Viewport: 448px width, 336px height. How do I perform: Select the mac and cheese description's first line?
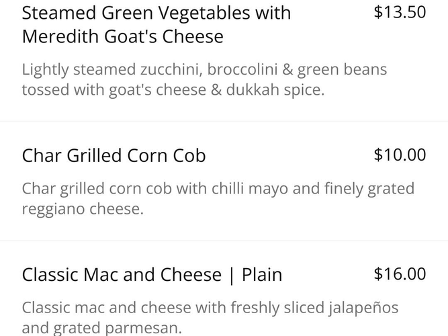coord(210,308)
